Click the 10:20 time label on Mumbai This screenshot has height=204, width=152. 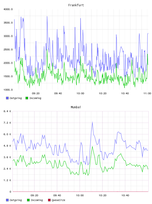102,195
